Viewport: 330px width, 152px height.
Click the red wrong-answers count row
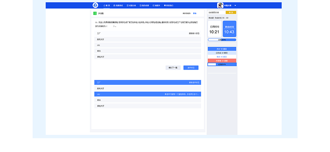pyautogui.click(x=222, y=61)
